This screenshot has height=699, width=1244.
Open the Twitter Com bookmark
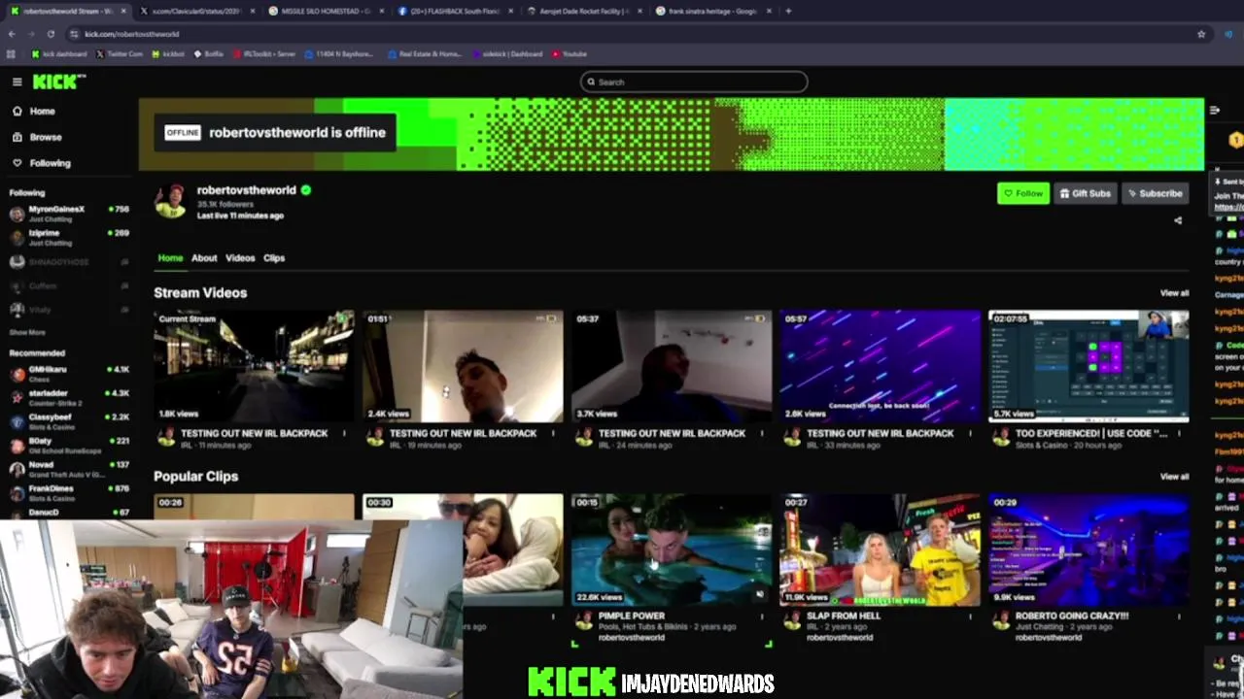(120, 54)
